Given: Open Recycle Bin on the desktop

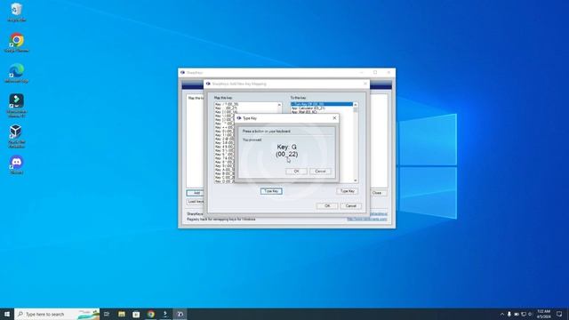Looking at the screenshot, I should click(x=16, y=12).
